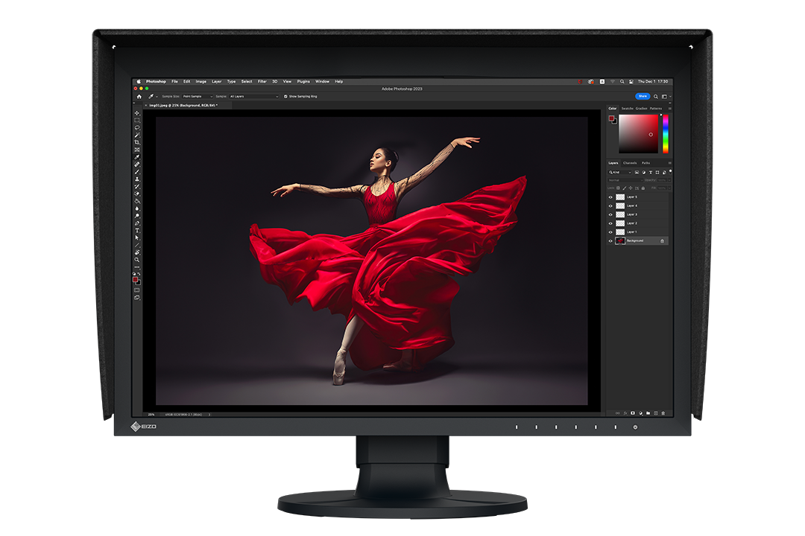This screenshot has width=805, height=536.
Task: Select the Rectangular Marquee tool
Action: pos(137,121)
